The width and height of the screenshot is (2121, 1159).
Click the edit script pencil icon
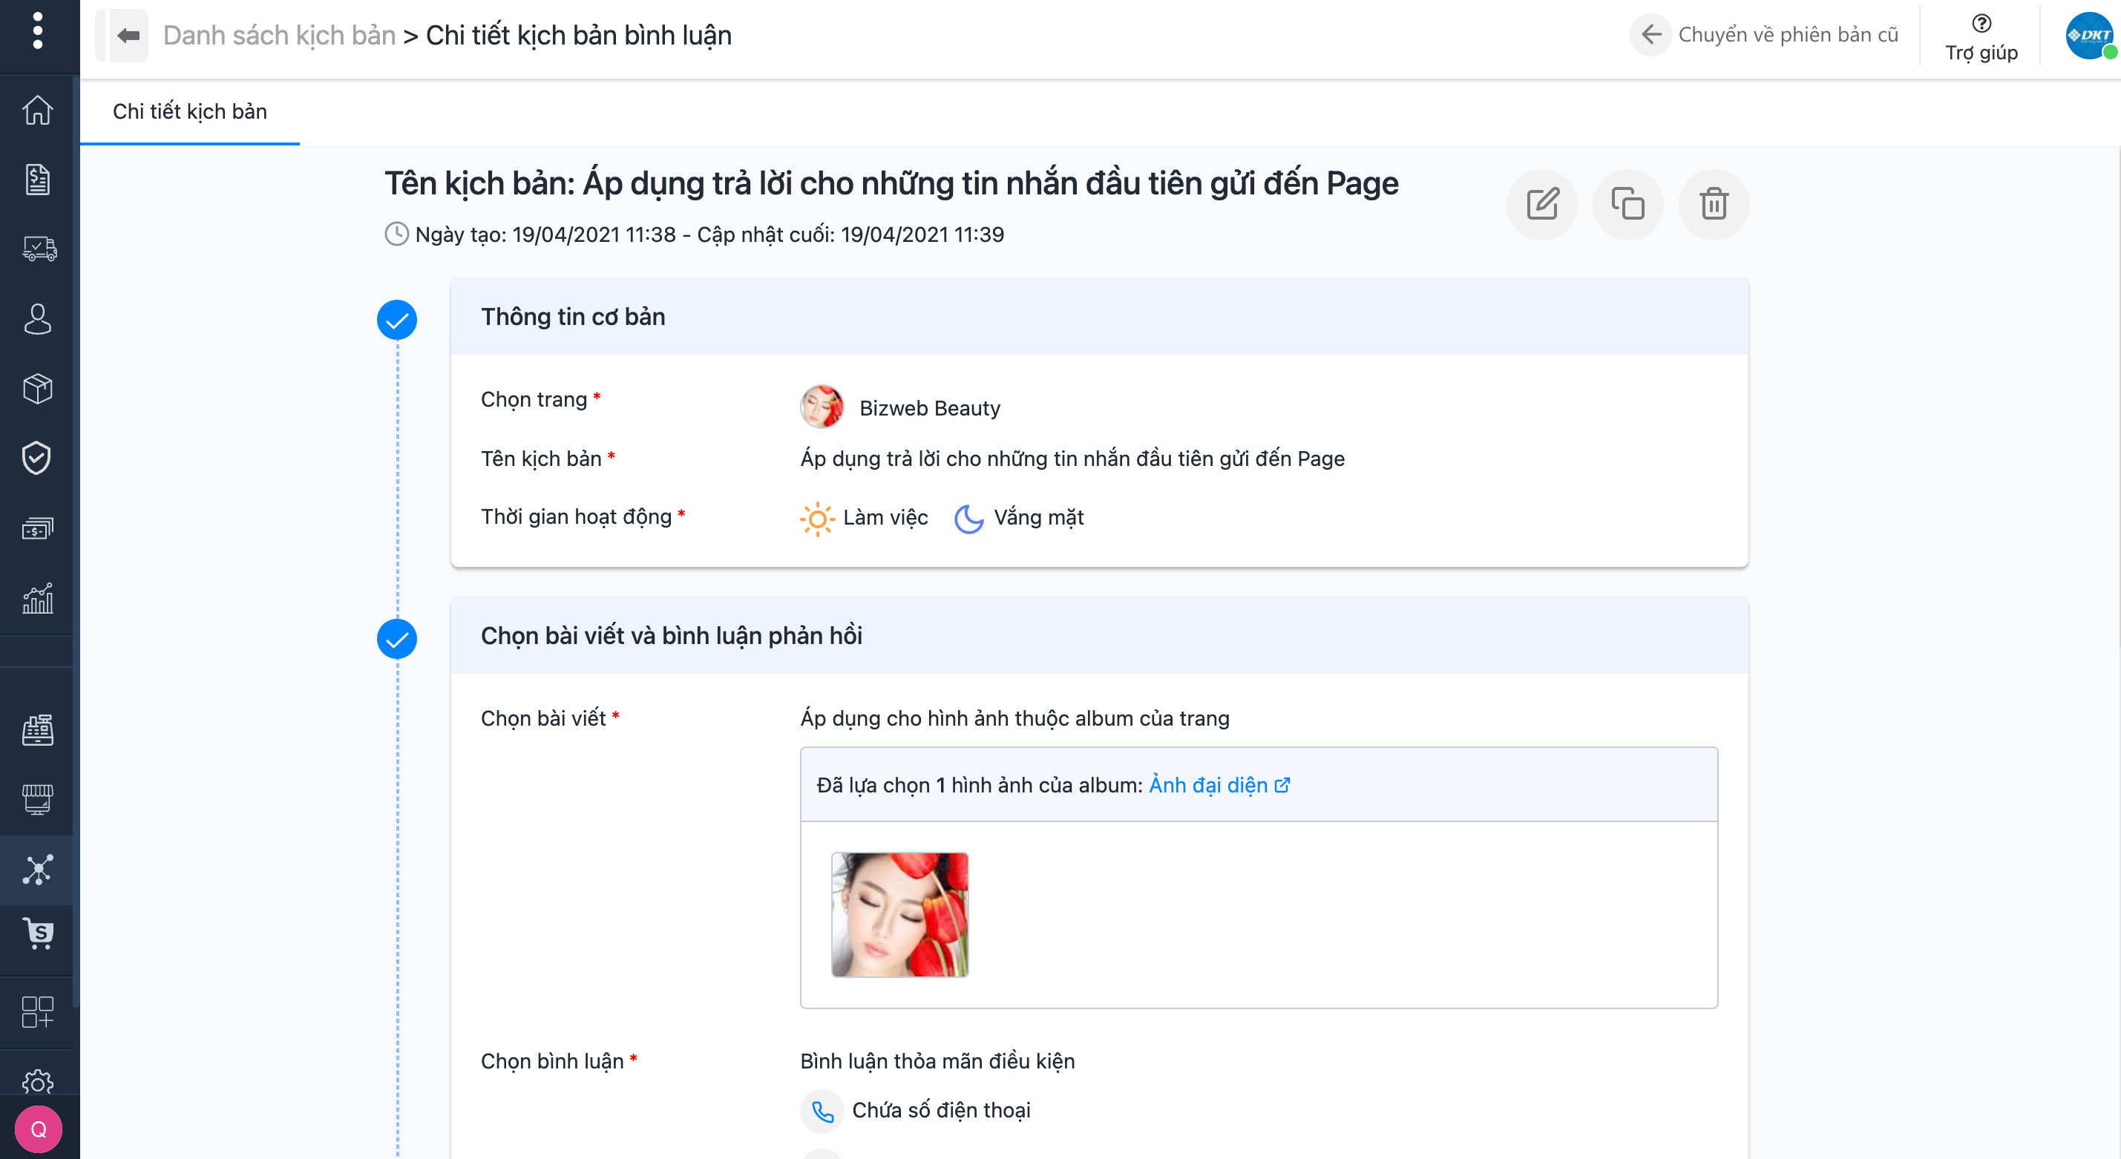1541,204
